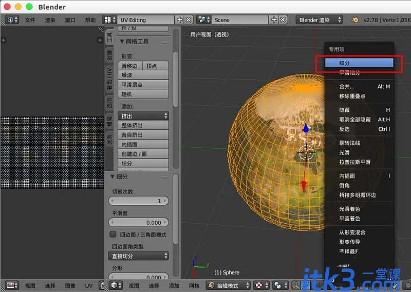Click the Blender logo icon
Image resolution: width=411 pixels, height=292 pixels.
(355, 20)
